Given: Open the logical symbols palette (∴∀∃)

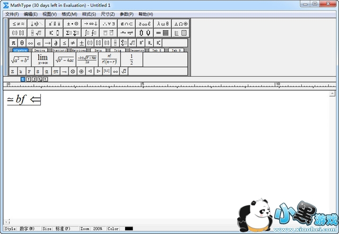Looking at the screenshot, I should click(109, 24).
